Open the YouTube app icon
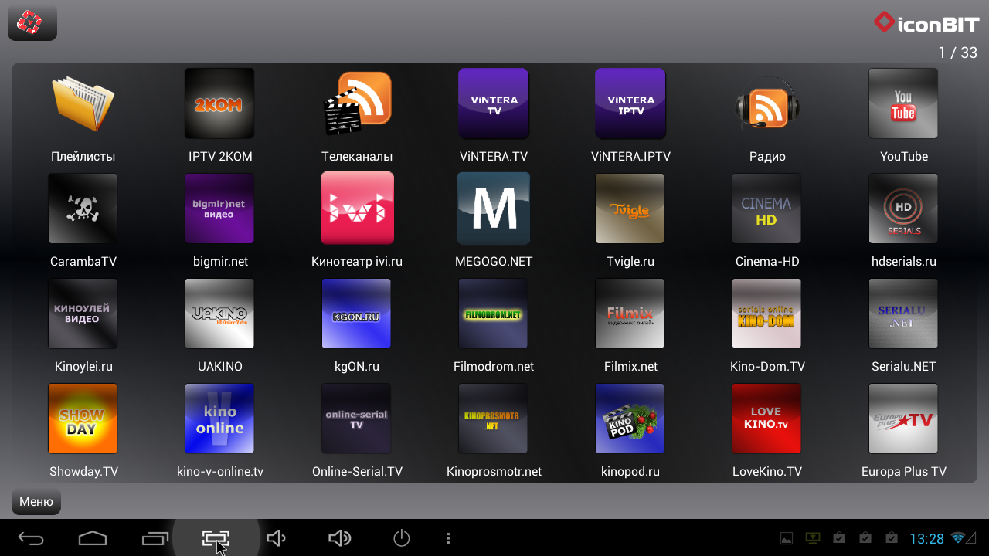989x556 pixels. pos(903,103)
